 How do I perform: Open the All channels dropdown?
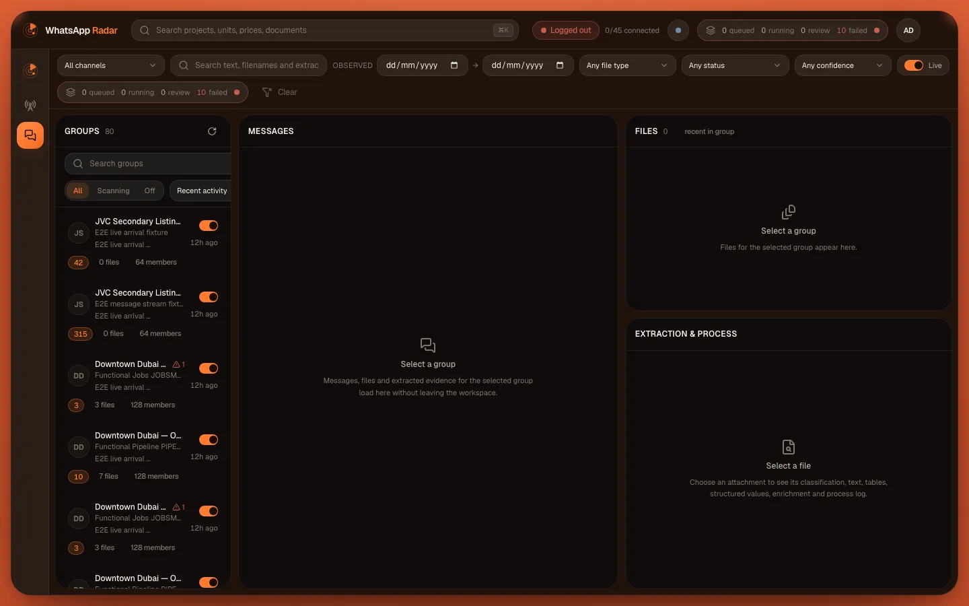point(111,65)
